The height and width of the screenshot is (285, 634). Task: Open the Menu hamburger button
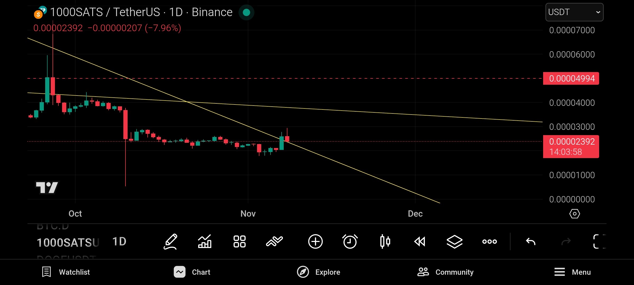coord(572,272)
